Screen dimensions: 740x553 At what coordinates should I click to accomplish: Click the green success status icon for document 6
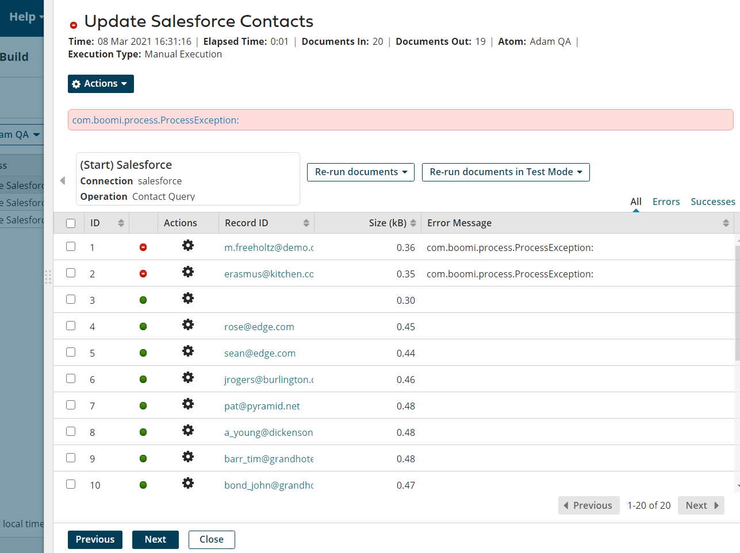click(x=143, y=380)
